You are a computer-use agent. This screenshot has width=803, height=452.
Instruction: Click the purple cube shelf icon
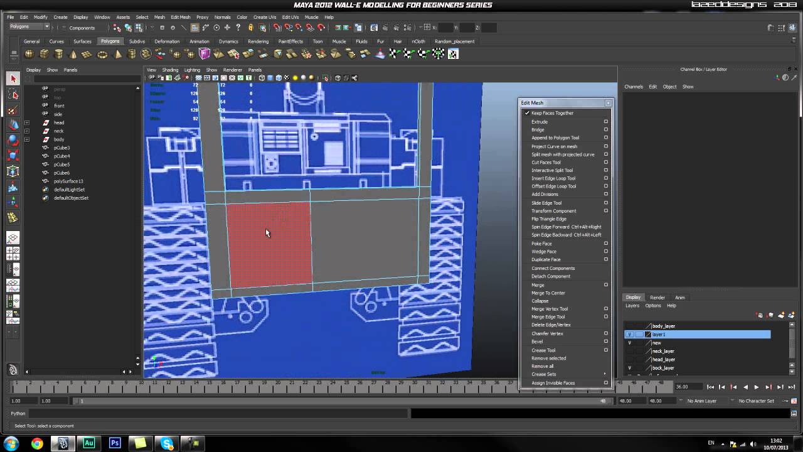tap(205, 54)
